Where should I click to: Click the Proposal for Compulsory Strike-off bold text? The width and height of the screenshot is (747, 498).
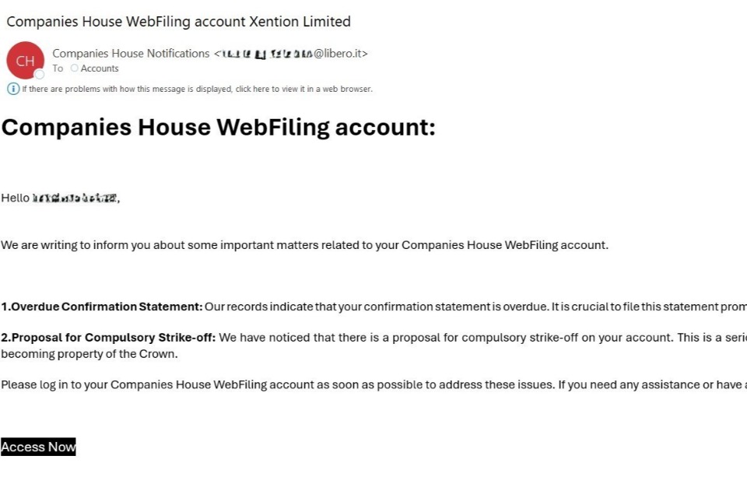coord(108,338)
